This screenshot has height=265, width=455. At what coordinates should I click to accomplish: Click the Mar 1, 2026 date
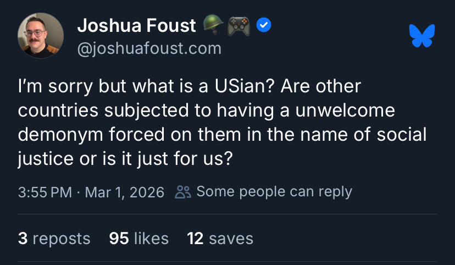pyautogui.click(x=125, y=192)
